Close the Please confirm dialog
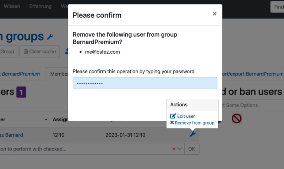 tap(214, 14)
